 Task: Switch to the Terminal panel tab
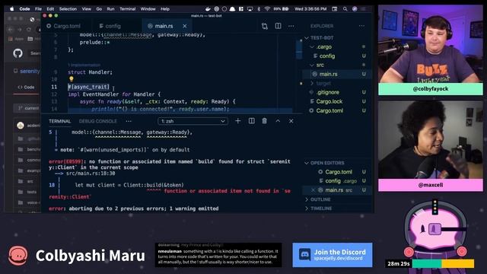tap(59, 121)
